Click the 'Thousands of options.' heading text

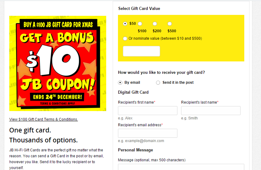pos(44,140)
